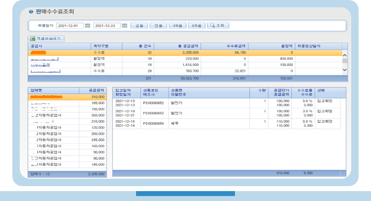
Task: Click the 수수료율 수수료 column header
Action: [x=303, y=93]
